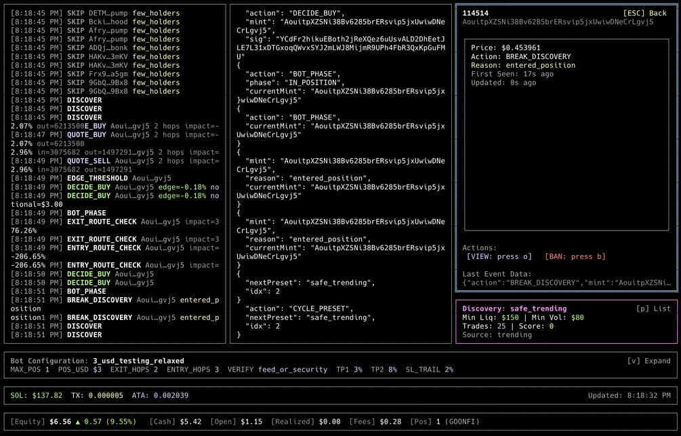Image resolution: width=681 pixels, height=436 pixels.
Task: Click the mint address under 114514
Action: coord(558,22)
